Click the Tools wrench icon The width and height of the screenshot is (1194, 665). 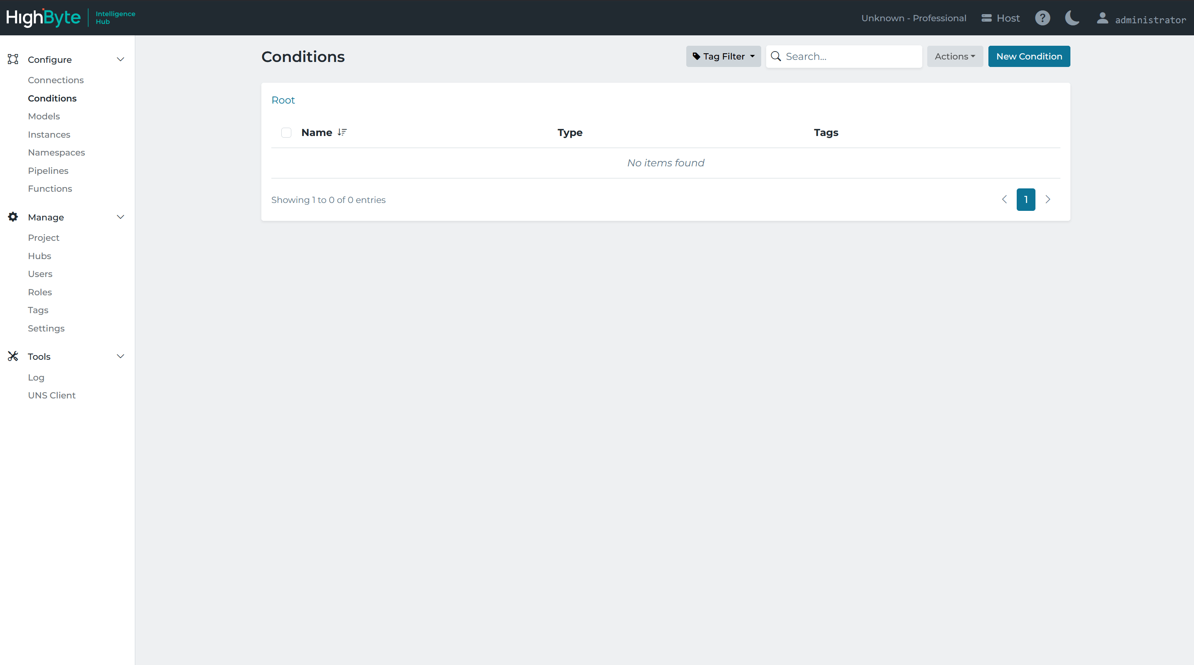[x=13, y=356]
